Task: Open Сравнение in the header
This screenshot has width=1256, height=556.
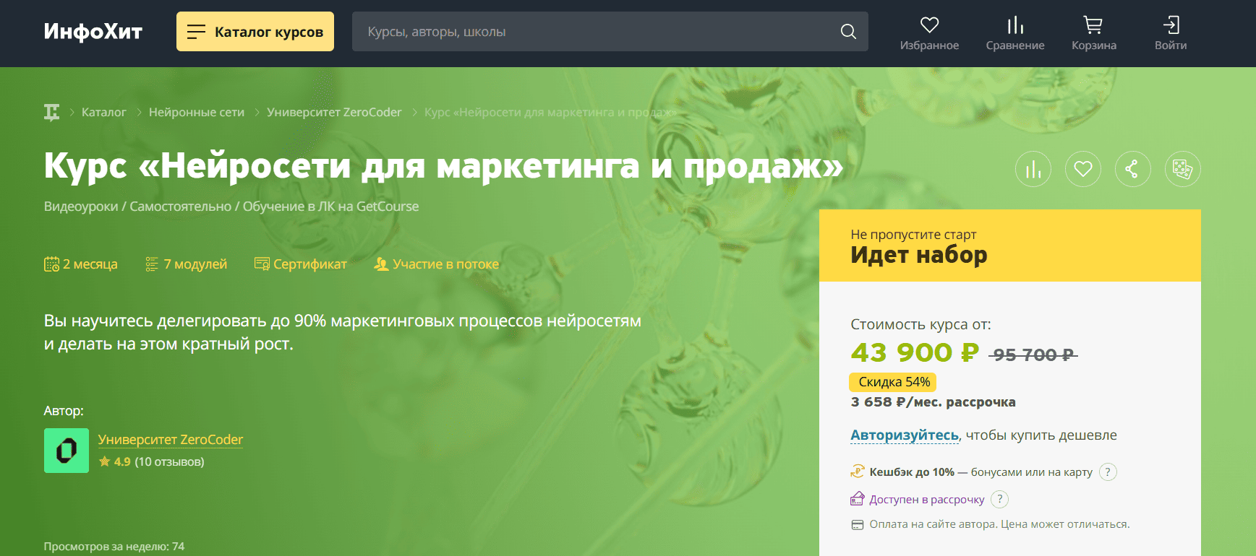Action: tap(1015, 34)
